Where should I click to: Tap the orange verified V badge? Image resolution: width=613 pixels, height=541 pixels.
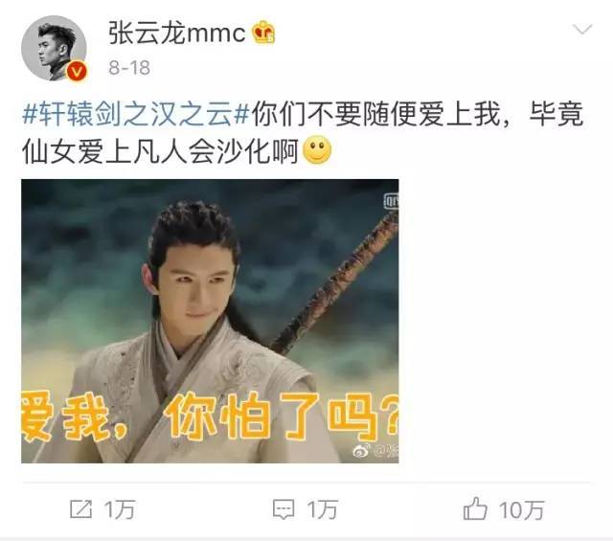(x=77, y=71)
